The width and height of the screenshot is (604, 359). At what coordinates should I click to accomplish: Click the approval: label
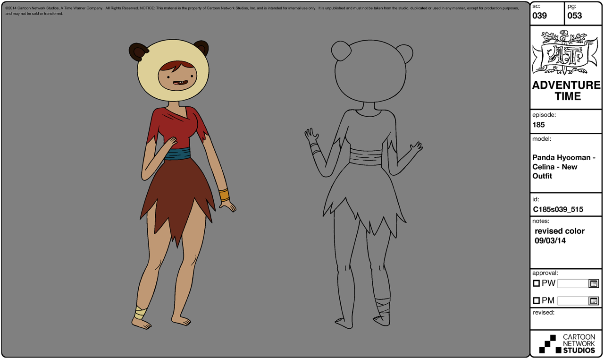click(x=545, y=273)
